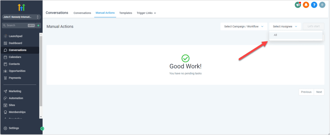Screen dimensions: 330x135
Task: Open Settings label in sidebar
Action: tap(14, 128)
